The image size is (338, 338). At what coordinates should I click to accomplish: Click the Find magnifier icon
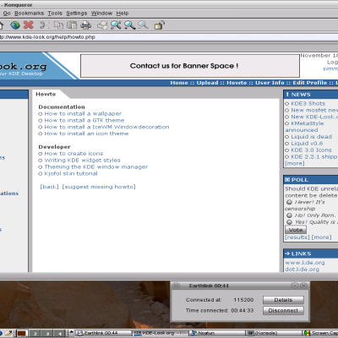(116, 25)
